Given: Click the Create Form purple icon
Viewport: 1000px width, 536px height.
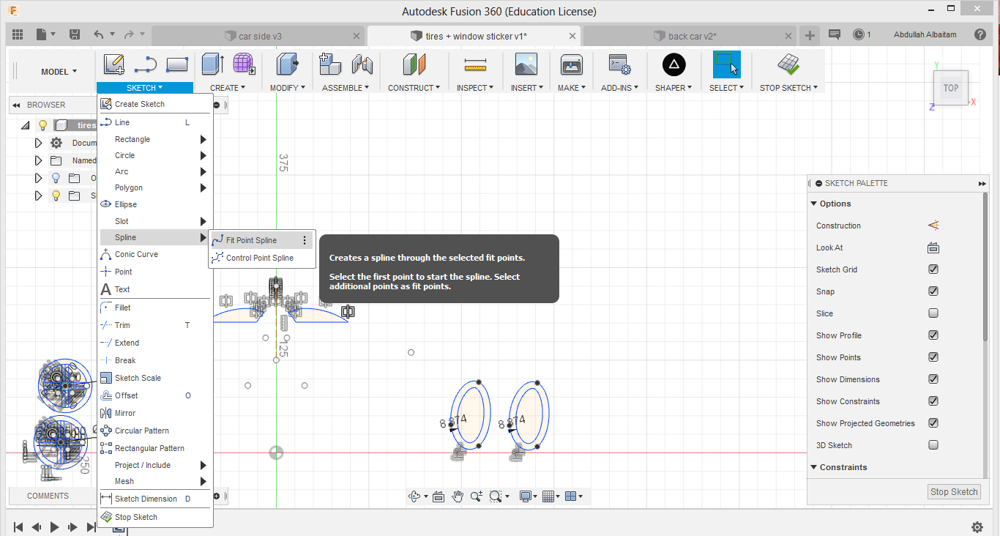Looking at the screenshot, I should pyautogui.click(x=244, y=64).
